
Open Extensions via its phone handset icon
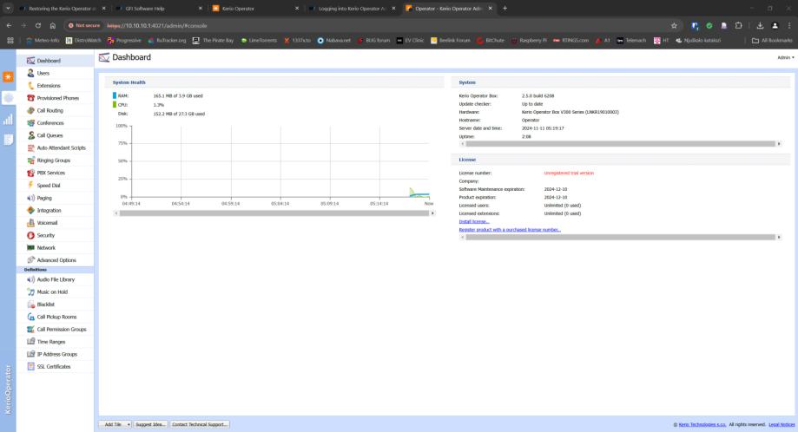[30, 85]
